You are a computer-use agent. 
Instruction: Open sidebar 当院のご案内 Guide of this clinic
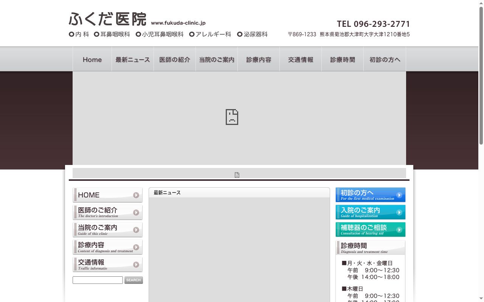click(108, 230)
